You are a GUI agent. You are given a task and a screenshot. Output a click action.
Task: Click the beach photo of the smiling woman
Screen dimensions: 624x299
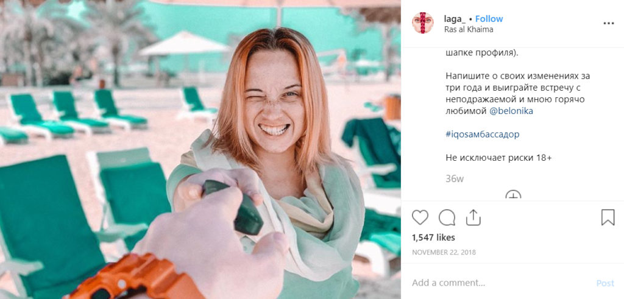click(200, 150)
